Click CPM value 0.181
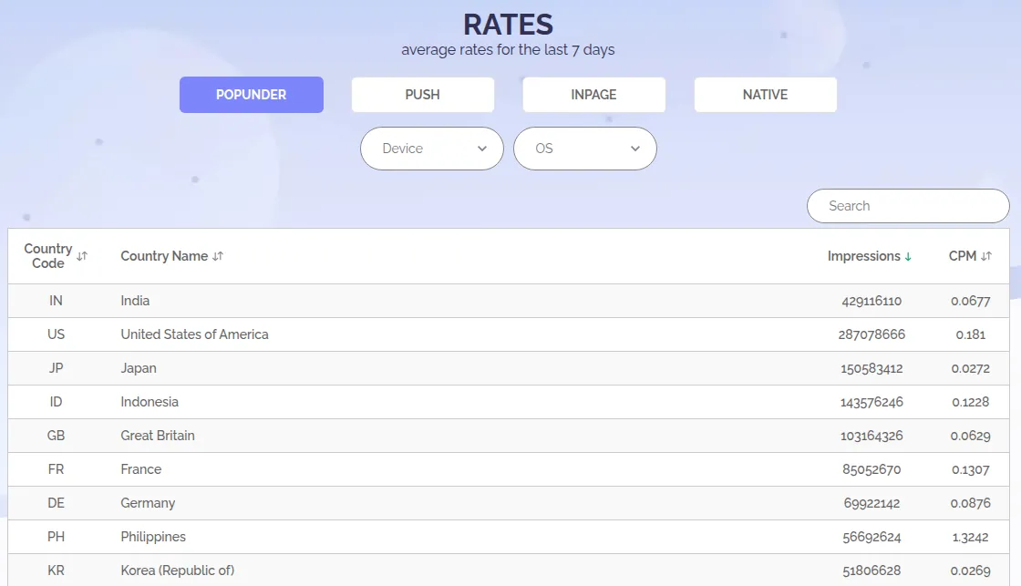 coord(970,334)
